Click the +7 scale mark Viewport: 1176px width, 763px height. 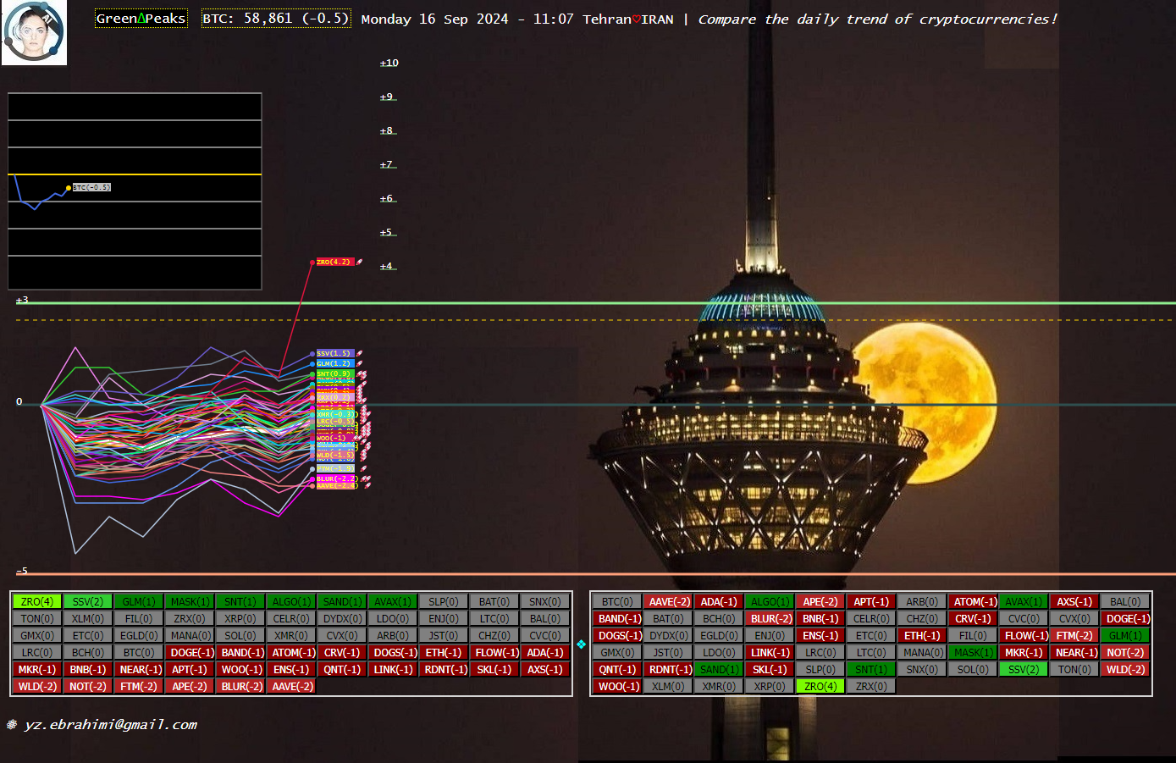386,164
